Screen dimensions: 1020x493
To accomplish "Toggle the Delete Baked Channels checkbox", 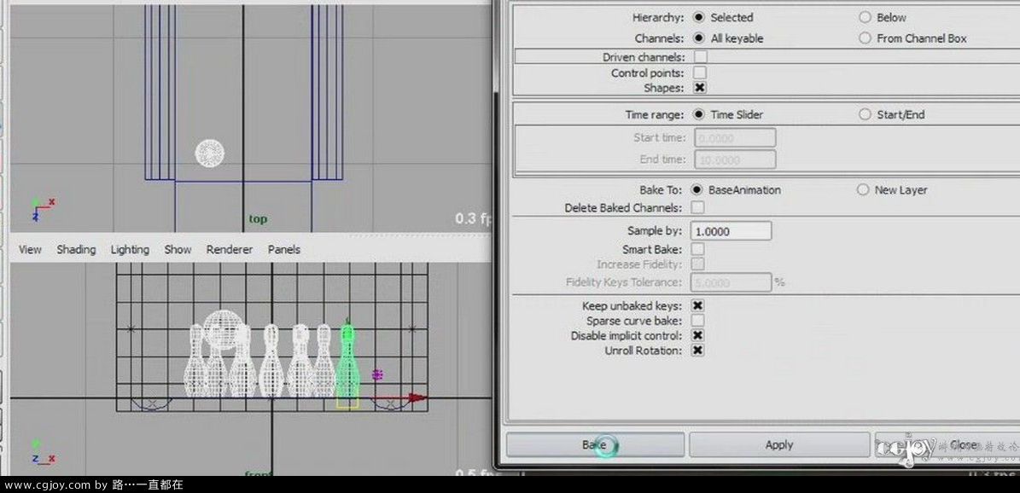I will point(697,207).
